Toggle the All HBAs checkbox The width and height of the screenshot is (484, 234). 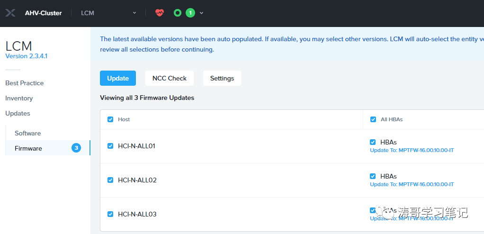373,119
